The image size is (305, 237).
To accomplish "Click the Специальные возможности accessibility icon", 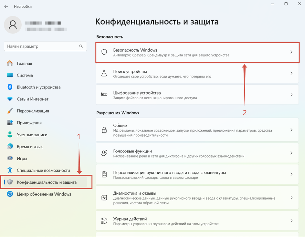I will coord(10,170).
